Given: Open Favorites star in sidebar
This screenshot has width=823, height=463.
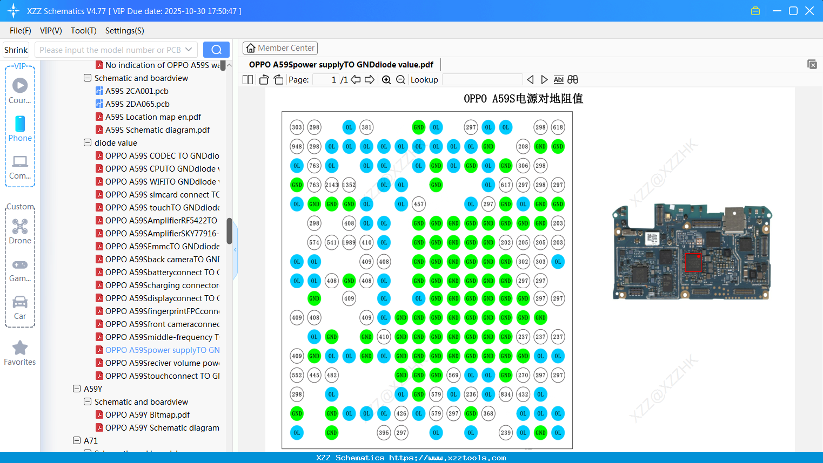Looking at the screenshot, I should click(20, 353).
